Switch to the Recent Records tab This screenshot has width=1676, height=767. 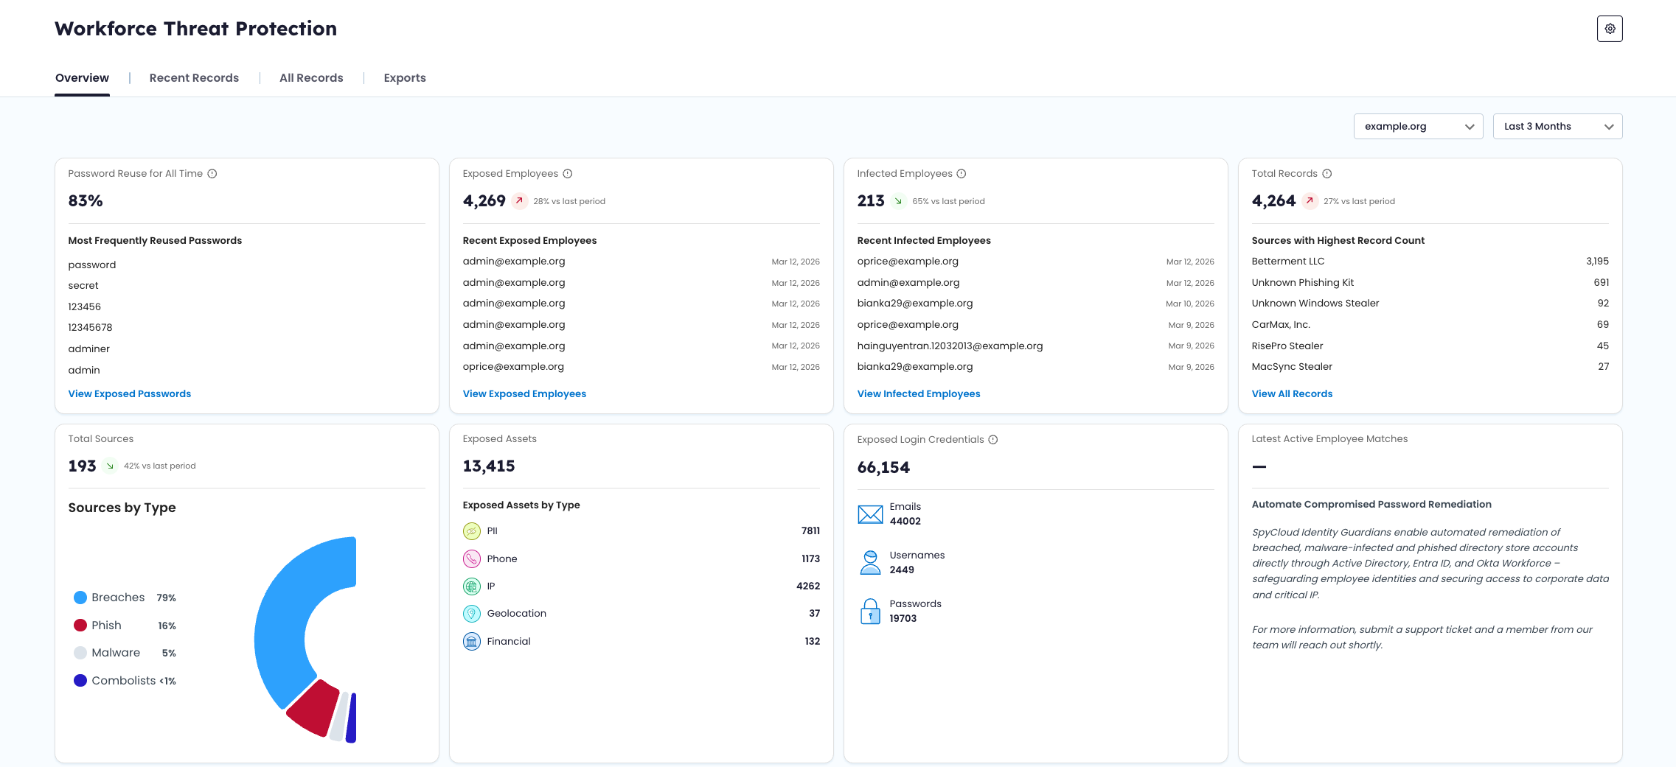click(194, 78)
